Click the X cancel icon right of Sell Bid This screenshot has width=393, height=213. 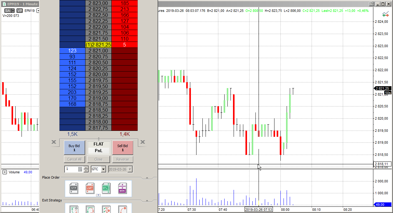[x=143, y=142]
